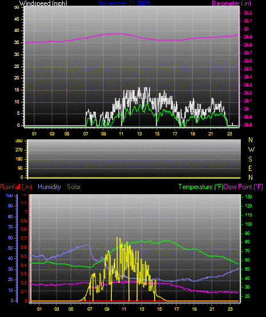Click the Temperature (°F) legend label

click(201, 187)
